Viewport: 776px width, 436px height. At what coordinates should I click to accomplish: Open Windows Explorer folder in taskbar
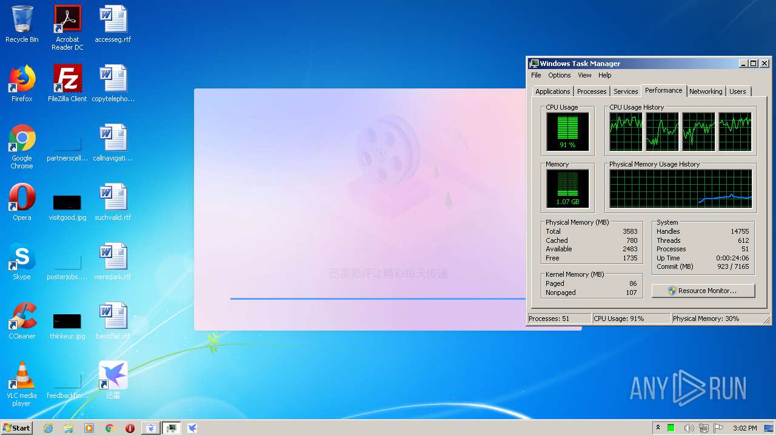point(69,428)
